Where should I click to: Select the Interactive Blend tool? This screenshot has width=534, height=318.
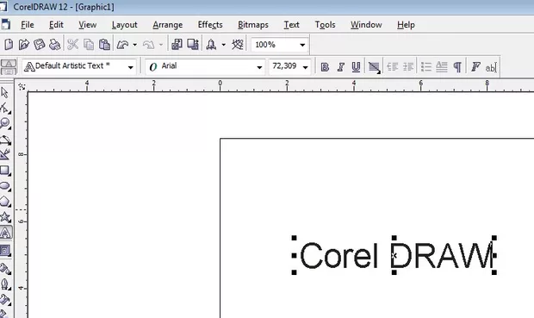[x=5, y=251]
